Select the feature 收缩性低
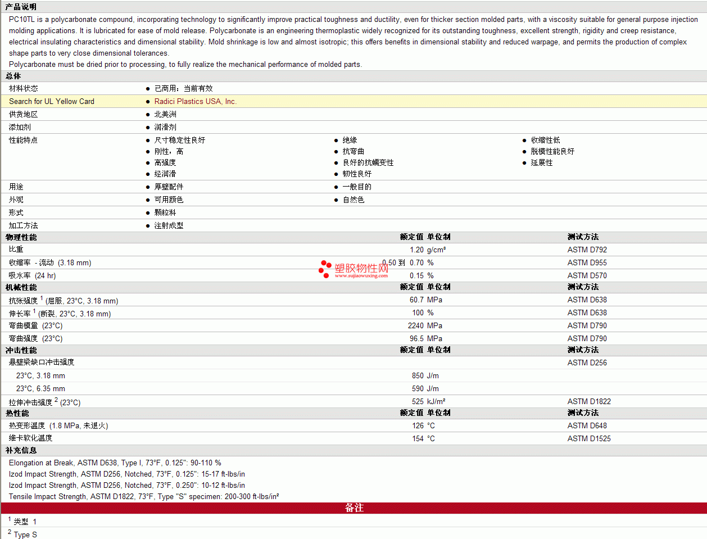The image size is (707, 539). pyautogui.click(x=545, y=140)
